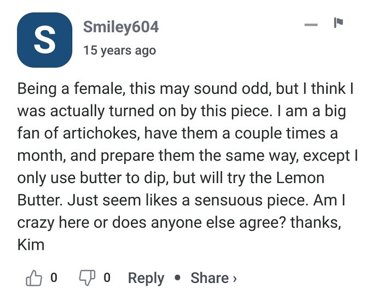The height and width of the screenshot is (295, 383).
Task: Reply to Smiley604's comment
Action: (146, 278)
